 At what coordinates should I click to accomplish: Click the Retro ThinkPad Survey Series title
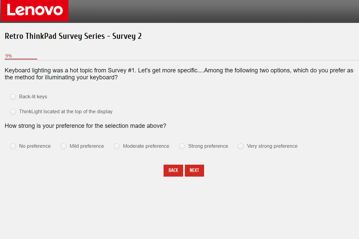click(73, 36)
